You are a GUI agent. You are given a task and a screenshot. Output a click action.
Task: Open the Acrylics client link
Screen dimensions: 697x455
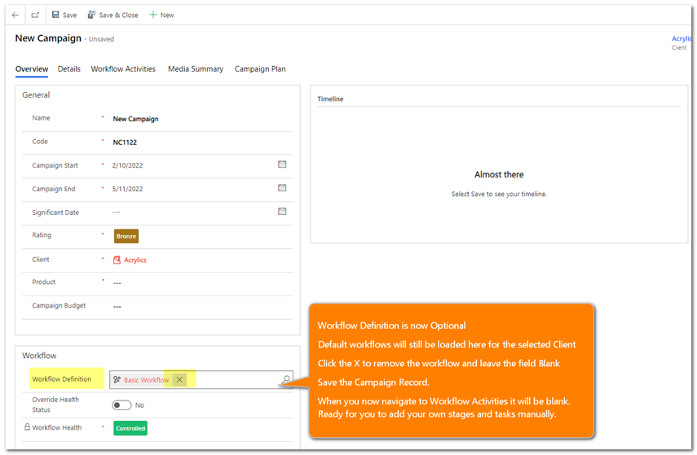coord(135,260)
